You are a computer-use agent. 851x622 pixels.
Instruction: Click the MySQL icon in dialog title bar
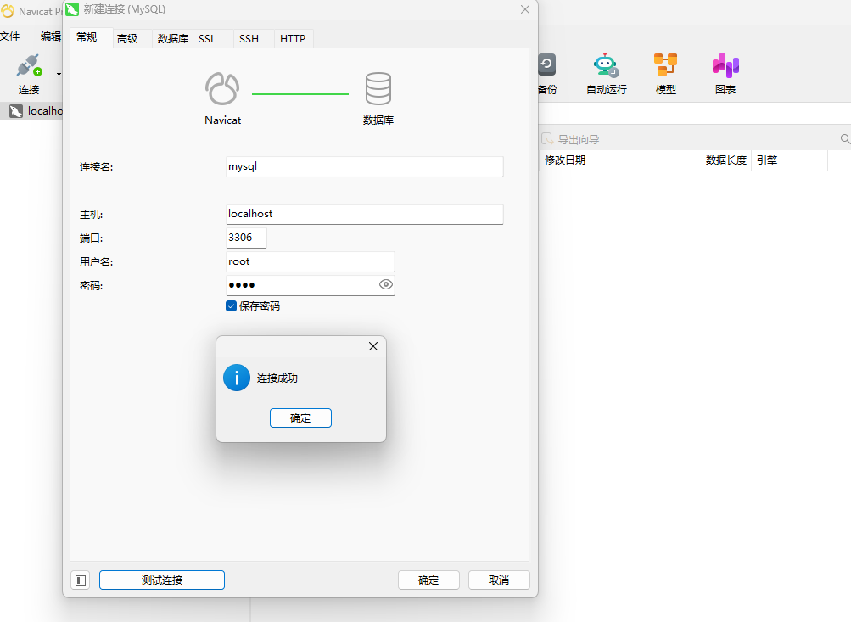pyautogui.click(x=72, y=9)
